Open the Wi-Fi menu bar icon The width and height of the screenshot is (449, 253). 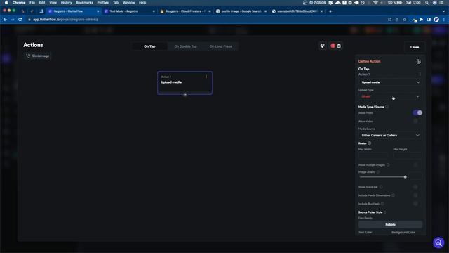375,3
